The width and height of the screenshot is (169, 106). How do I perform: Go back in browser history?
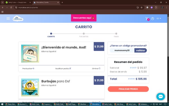click(x=3, y=7)
